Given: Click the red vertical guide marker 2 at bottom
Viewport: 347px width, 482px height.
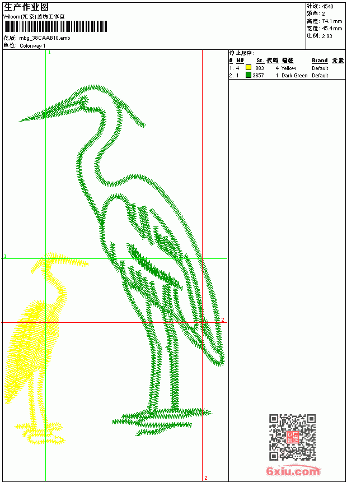Looking at the screenshot, I should tap(206, 478).
